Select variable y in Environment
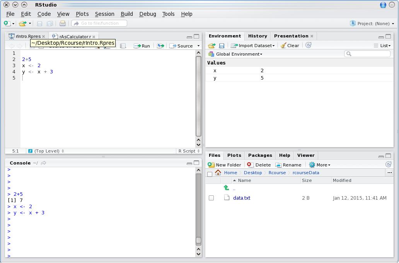Viewport: 399px width, 263px height. coord(299,78)
